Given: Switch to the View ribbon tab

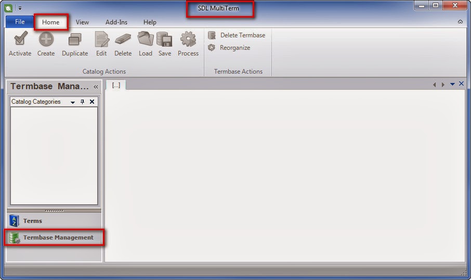Looking at the screenshot, I should pos(82,22).
